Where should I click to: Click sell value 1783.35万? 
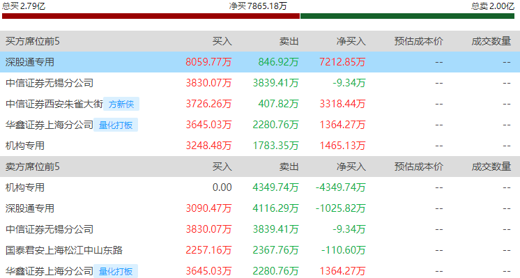(x=275, y=146)
